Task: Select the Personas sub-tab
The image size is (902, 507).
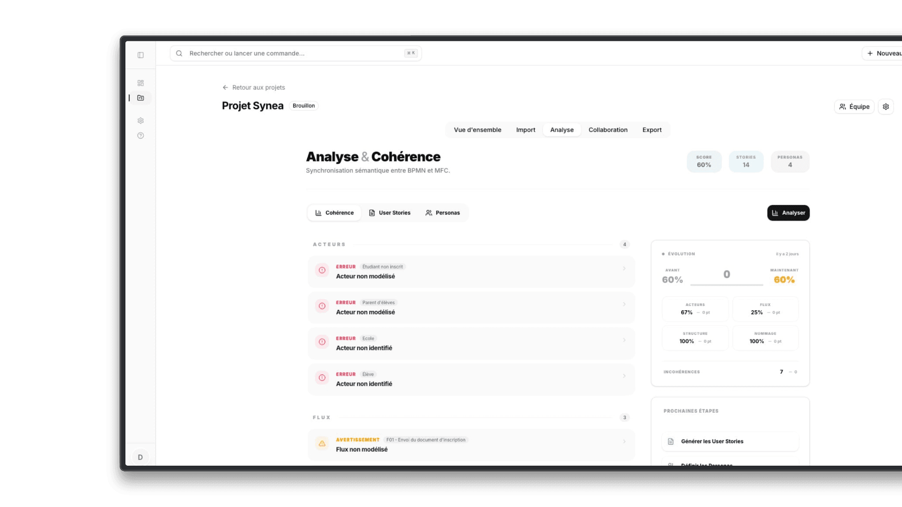Action: point(443,213)
